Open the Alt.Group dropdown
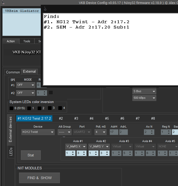Screen dimensions: 178x186 (x=64, y=132)
